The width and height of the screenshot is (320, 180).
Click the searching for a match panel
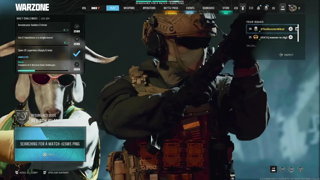50,144
